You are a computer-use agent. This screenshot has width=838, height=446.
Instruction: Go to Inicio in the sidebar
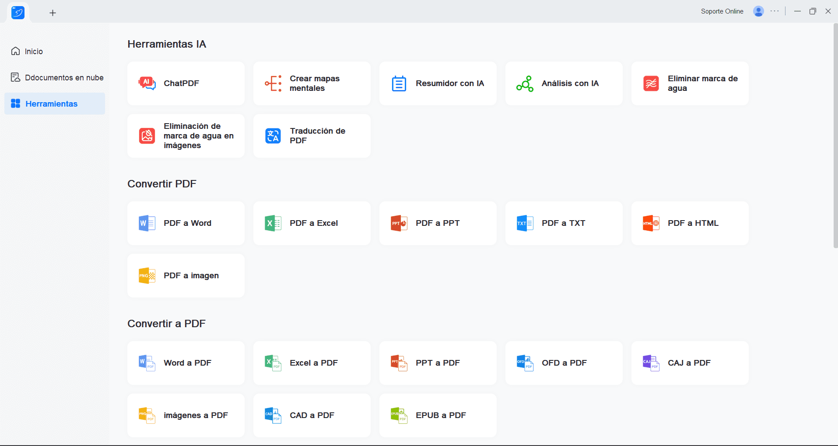tap(33, 52)
